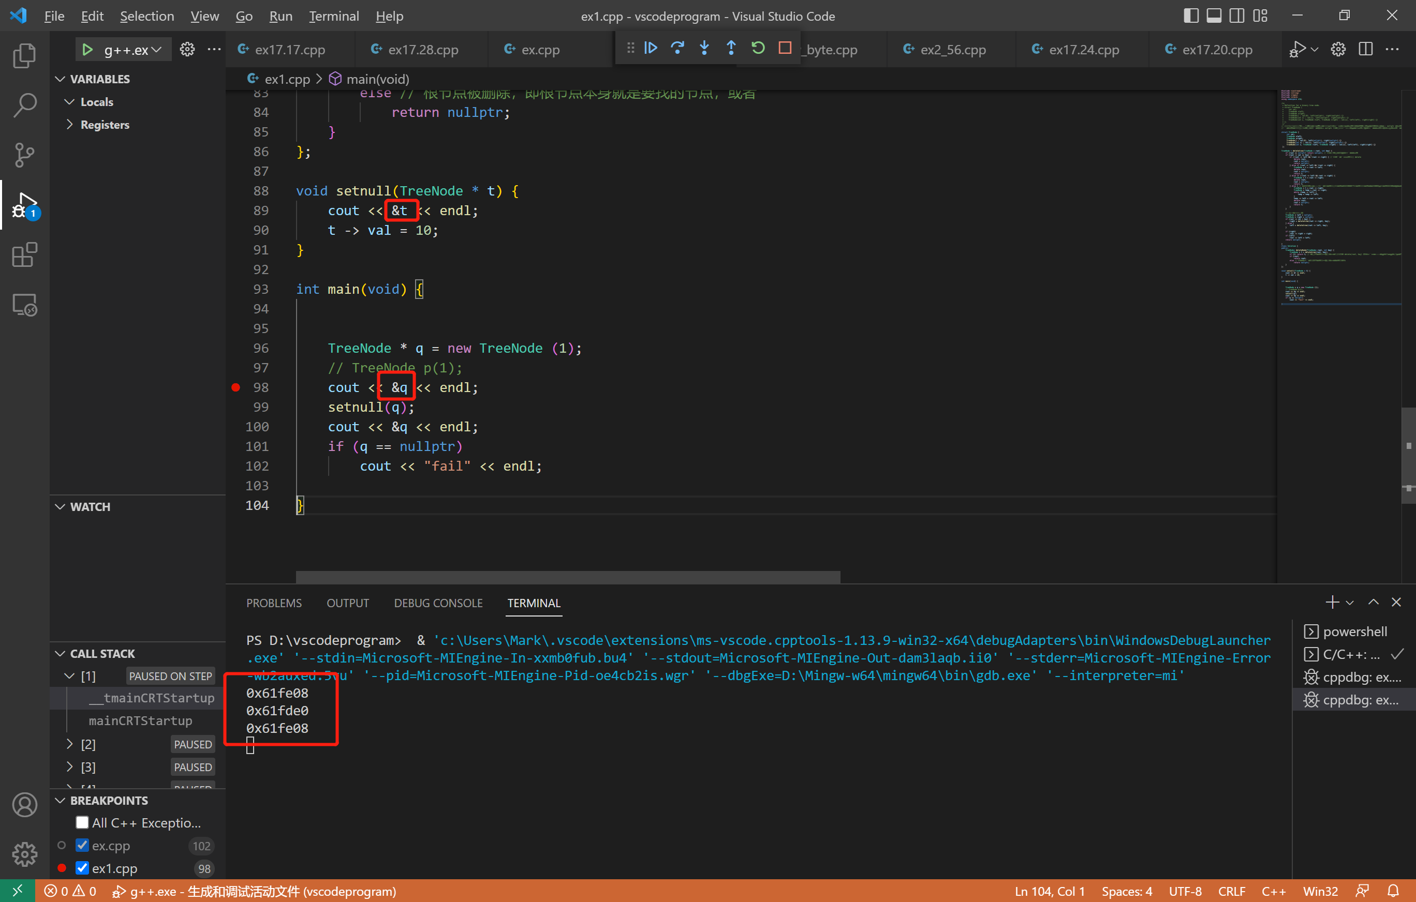Viewport: 1416px width, 902px height.
Task: Grab the debug toolbar drag handle
Action: [x=630, y=48]
